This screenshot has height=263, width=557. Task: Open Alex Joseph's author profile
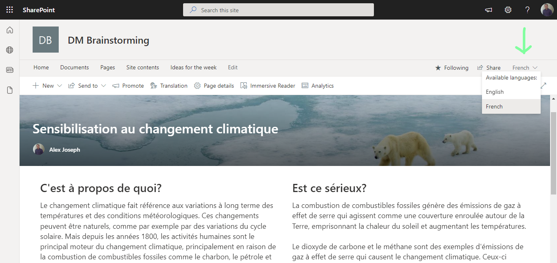[64, 149]
